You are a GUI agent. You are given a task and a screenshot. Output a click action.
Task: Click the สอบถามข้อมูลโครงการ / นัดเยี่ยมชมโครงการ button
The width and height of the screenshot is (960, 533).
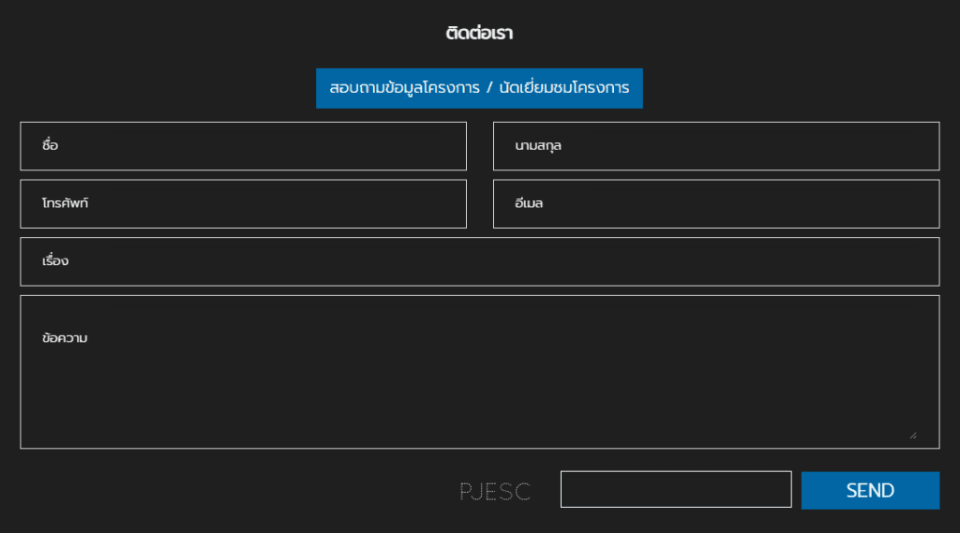[478, 88]
